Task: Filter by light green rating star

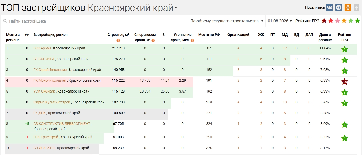Action: point(351,21)
